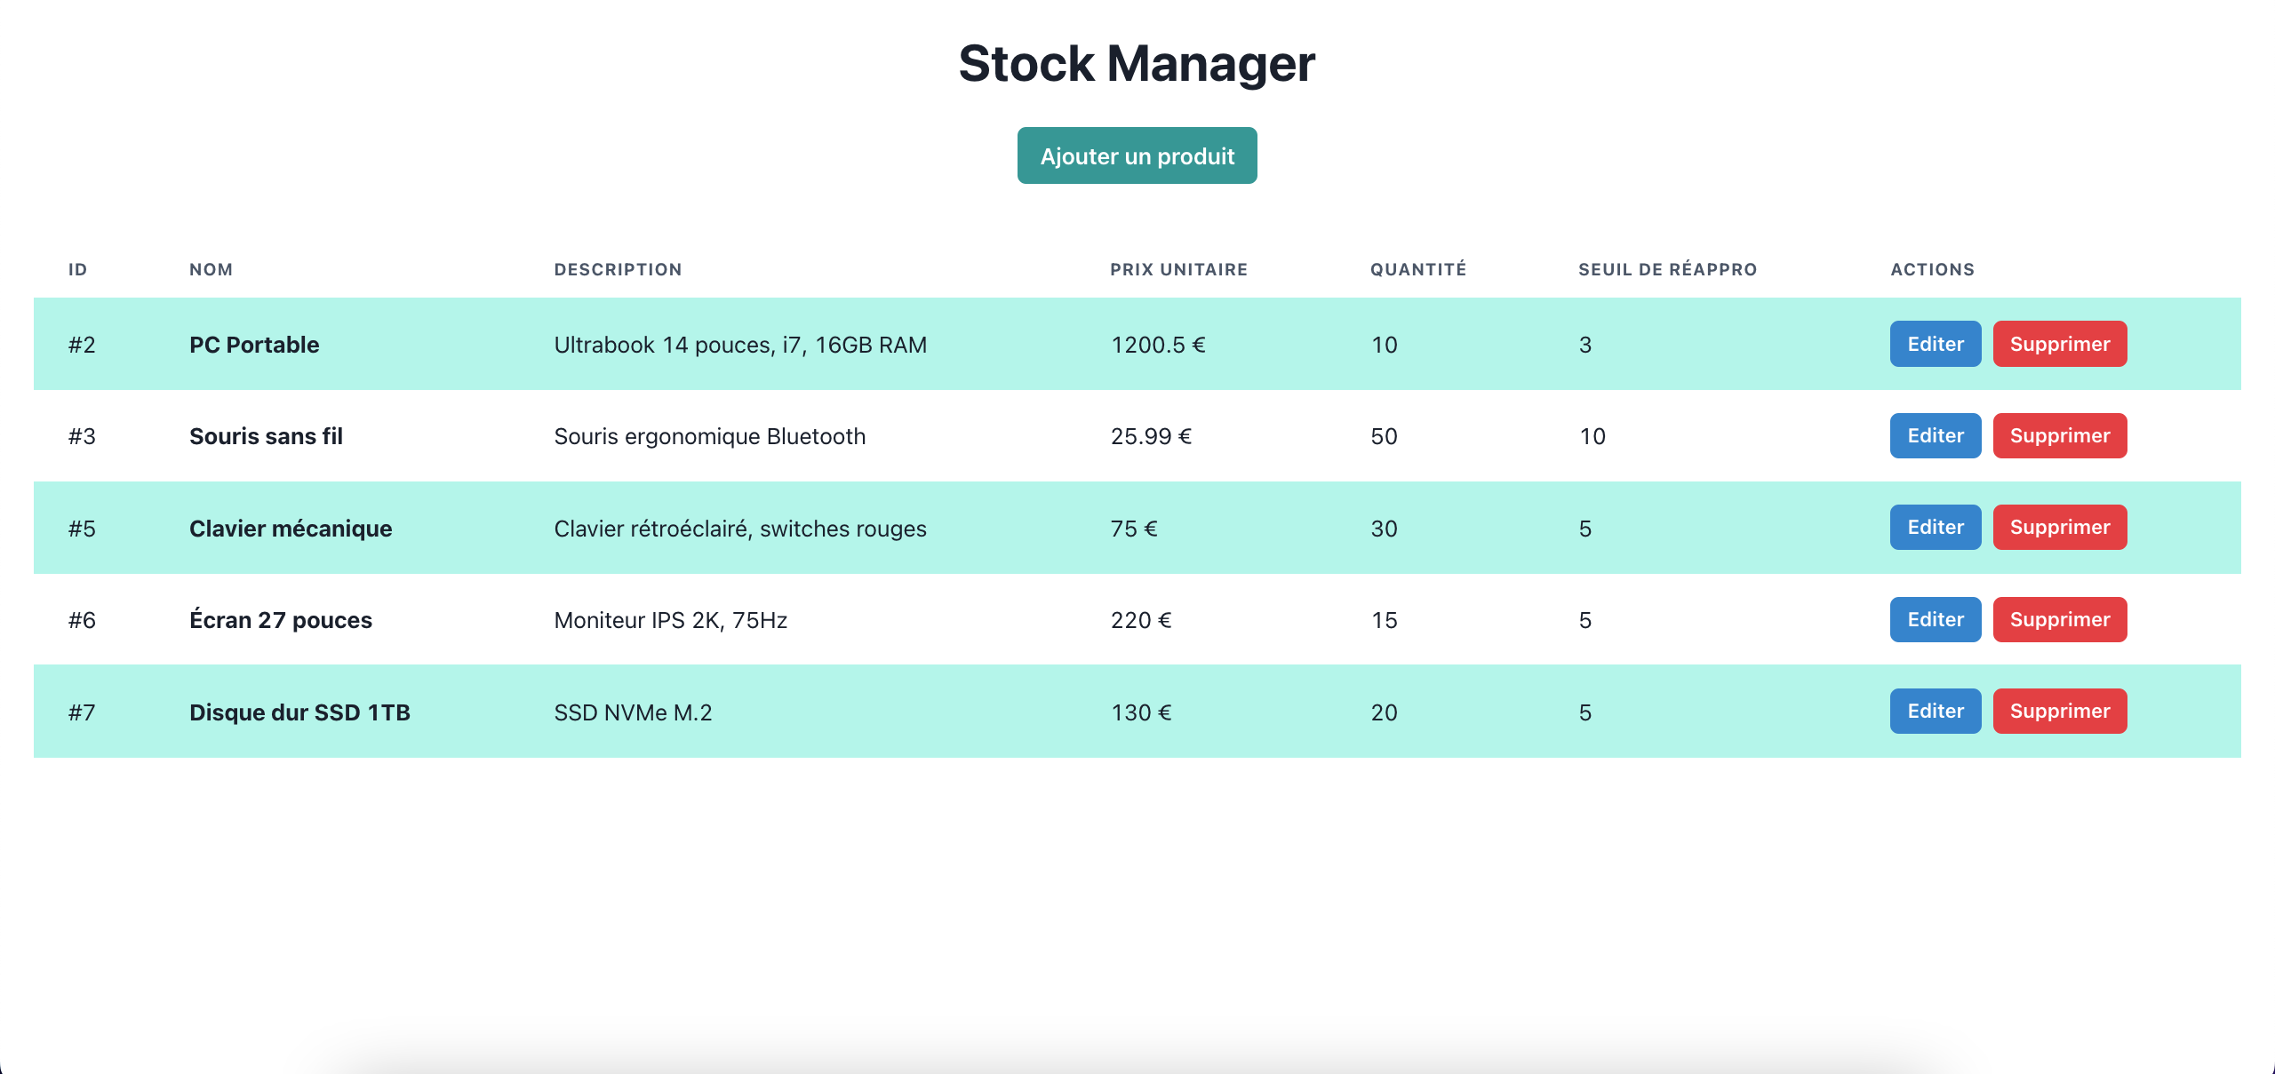Click the Souris ergonomique Bluetooth description
Screen dimensions: 2275x1074
coord(710,436)
